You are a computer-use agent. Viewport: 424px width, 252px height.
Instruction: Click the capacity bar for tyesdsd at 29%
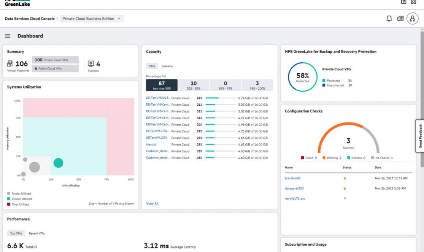pos(221,144)
